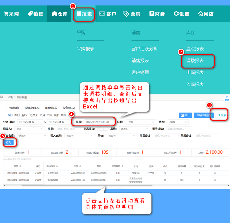Click the horizontal table scrollbar
The height and width of the screenshot is (223, 230).
click(87, 185)
